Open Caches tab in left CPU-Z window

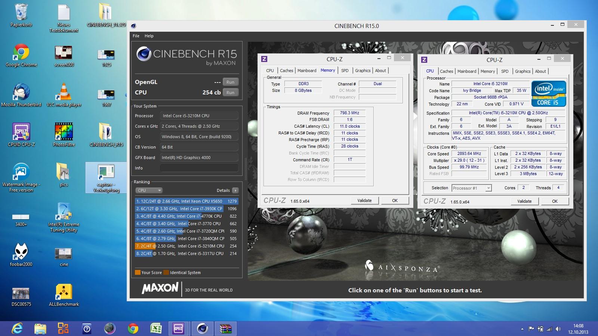[x=287, y=71]
